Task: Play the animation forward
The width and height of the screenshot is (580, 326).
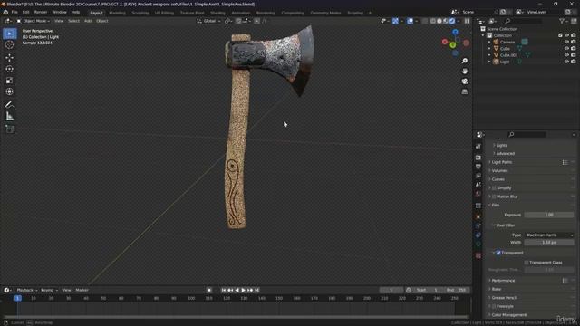Action: [244, 291]
